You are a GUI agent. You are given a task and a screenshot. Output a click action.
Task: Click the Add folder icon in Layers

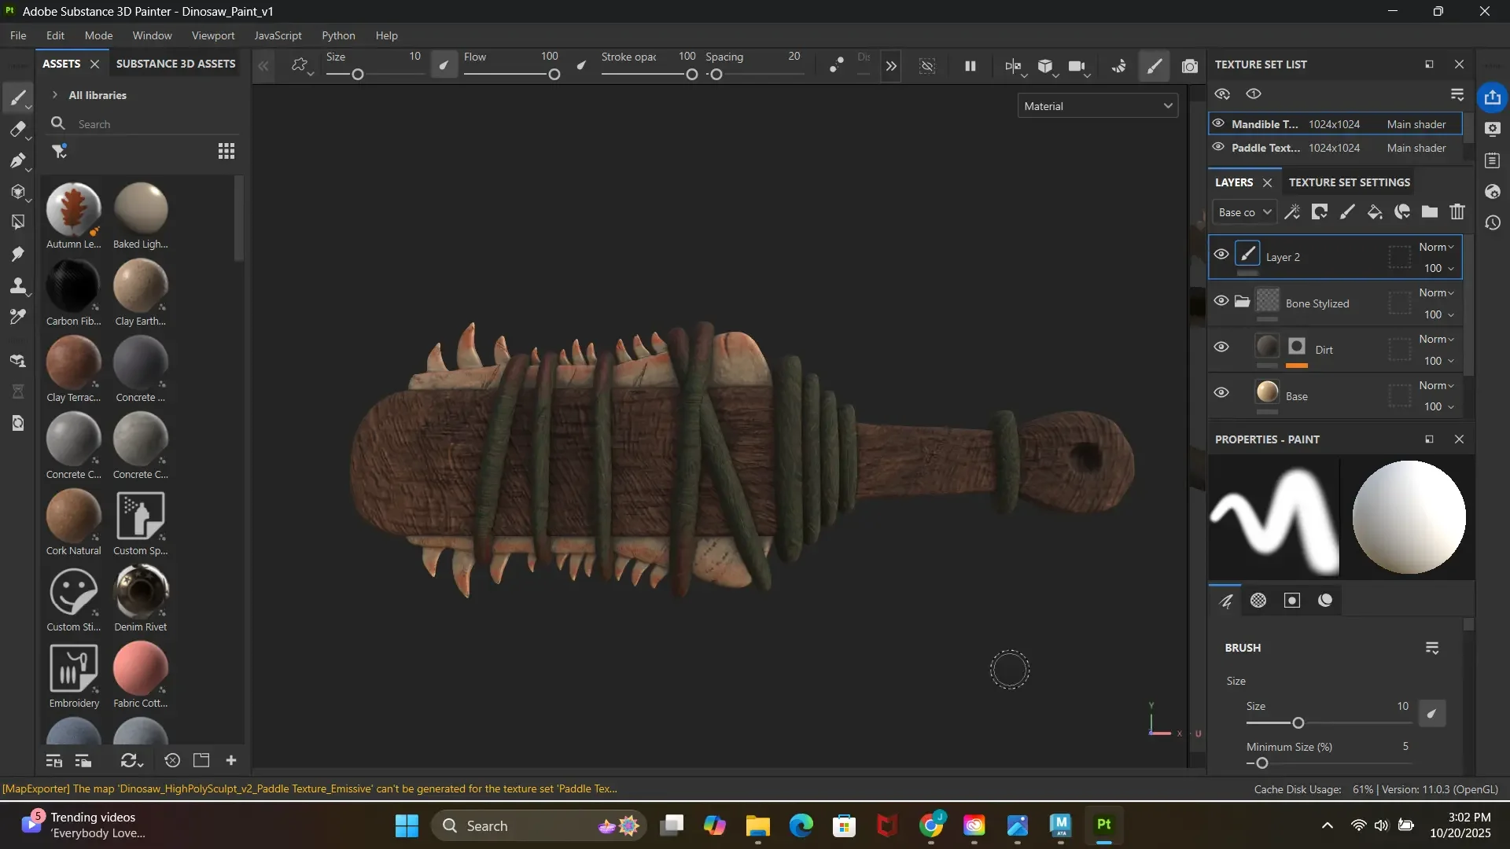1430,212
